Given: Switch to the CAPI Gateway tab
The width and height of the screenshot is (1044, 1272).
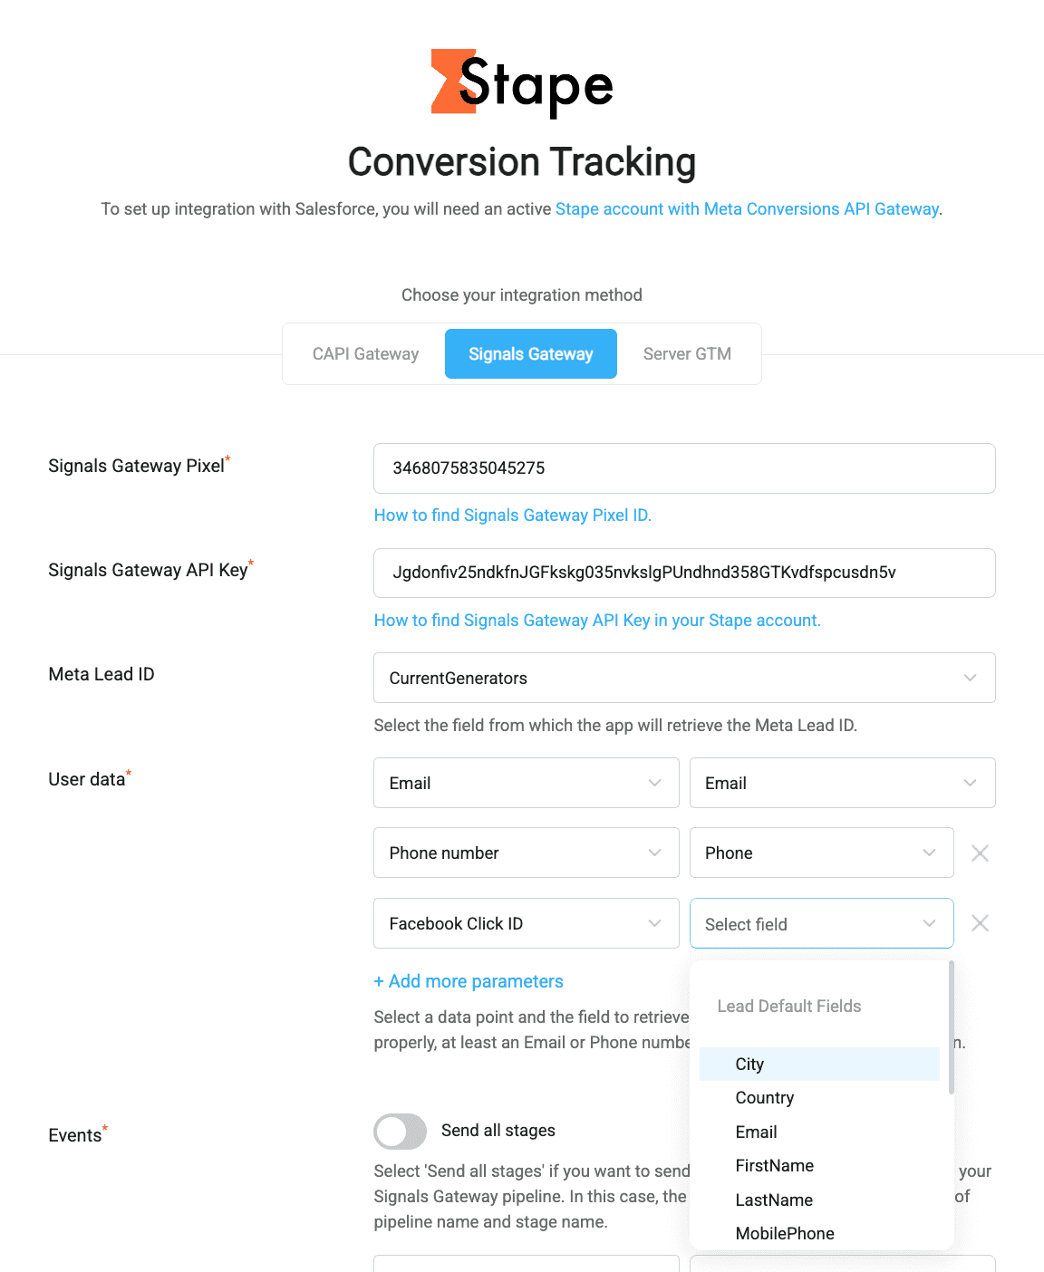Looking at the screenshot, I should click(x=365, y=353).
